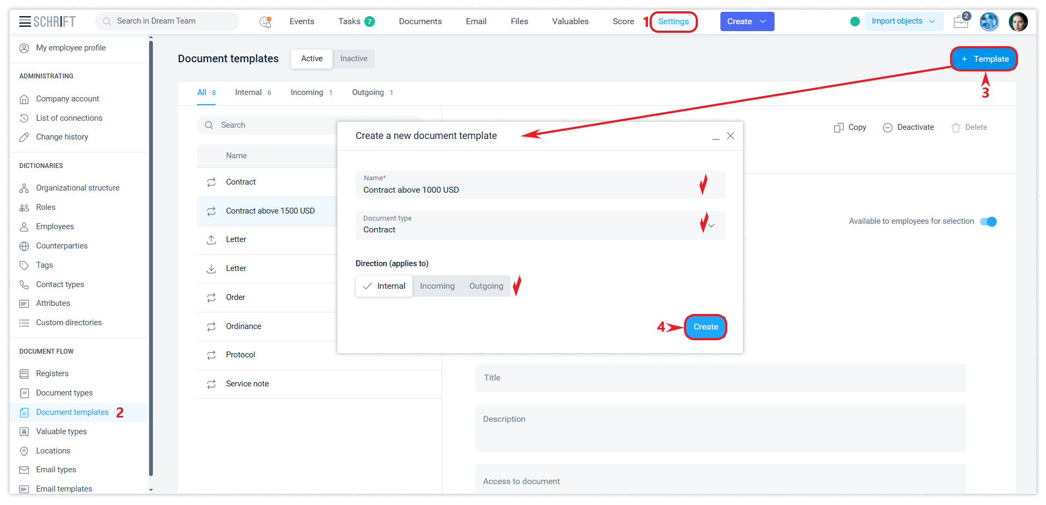Click Create button in the dialog
This screenshot has height=505, width=1046.
705,327
